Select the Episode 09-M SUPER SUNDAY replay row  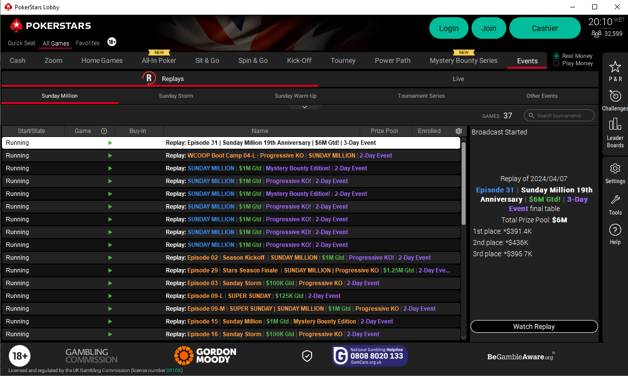[x=231, y=309]
